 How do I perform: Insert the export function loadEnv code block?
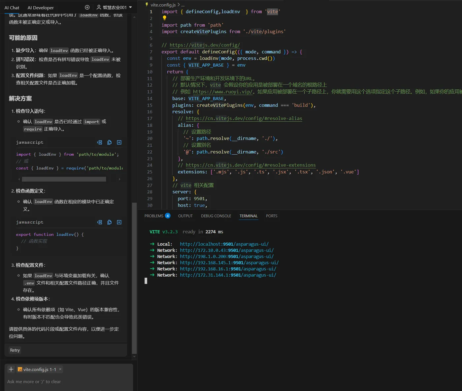pyautogui.click(x=100, y=222)
